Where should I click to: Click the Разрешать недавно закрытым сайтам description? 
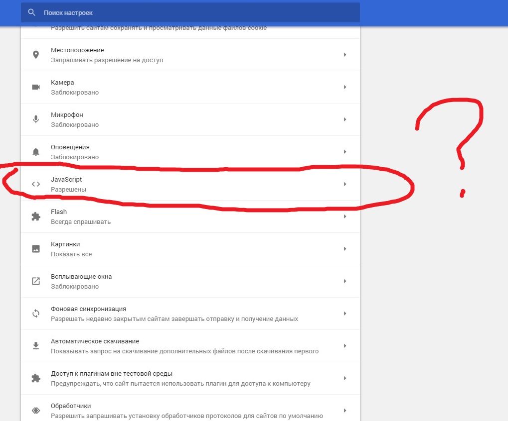(x=174, y=319)
